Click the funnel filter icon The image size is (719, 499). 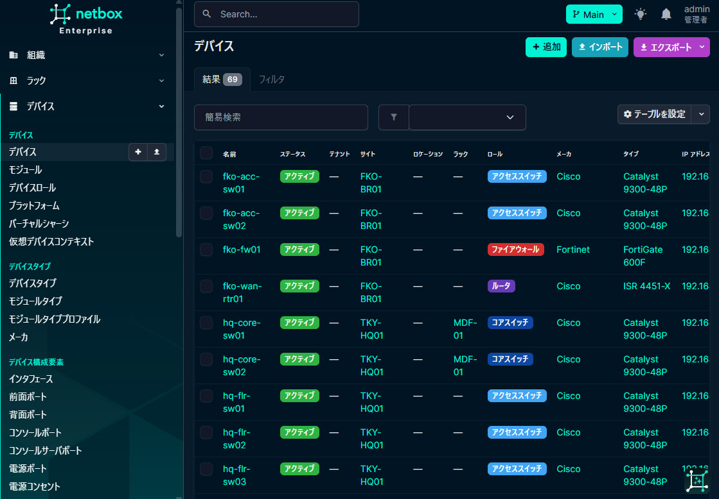click(x=393, y=117)
